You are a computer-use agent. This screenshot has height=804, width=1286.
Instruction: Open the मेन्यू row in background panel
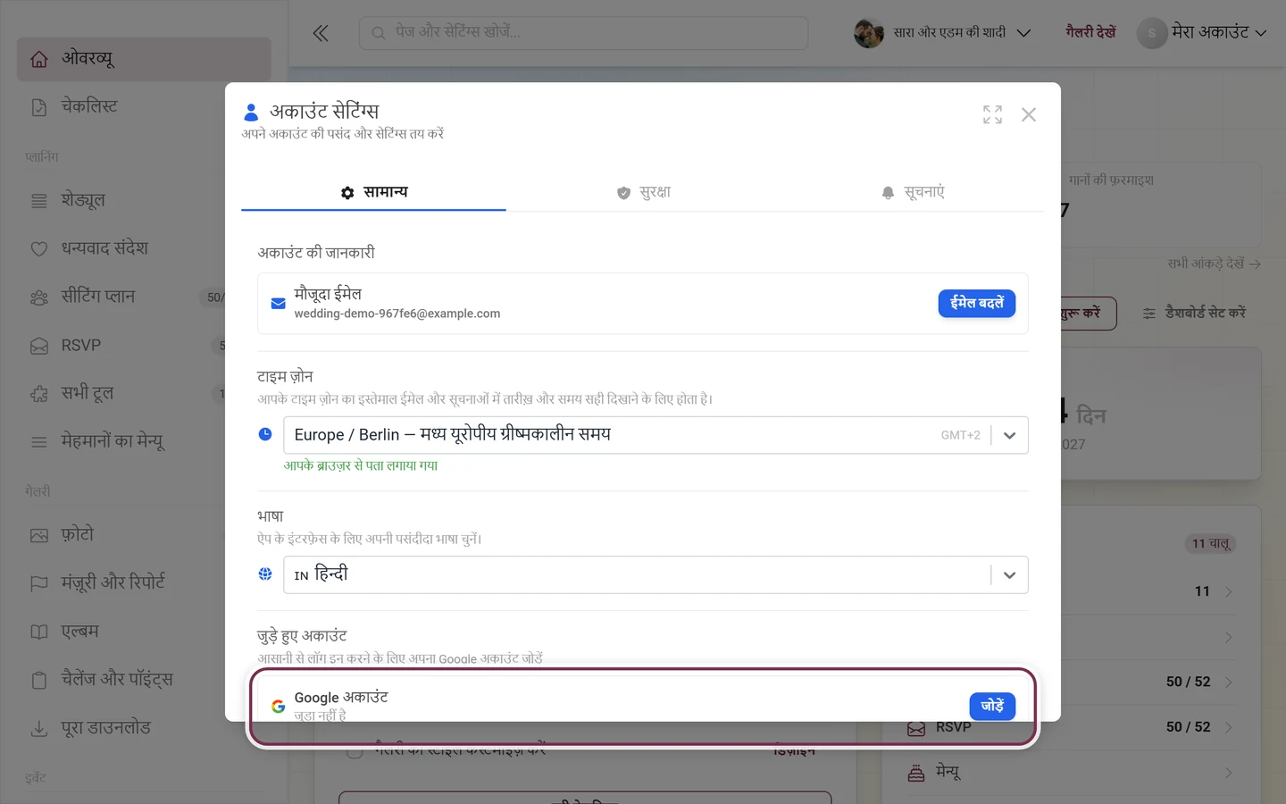(x=1072, y=773)
